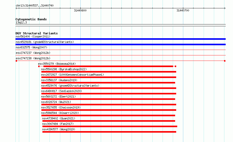233x142 pixels.
Task: Open the nsv4529181 (gnomADStructuralVariants) label
Action: [x=45, y=42]
